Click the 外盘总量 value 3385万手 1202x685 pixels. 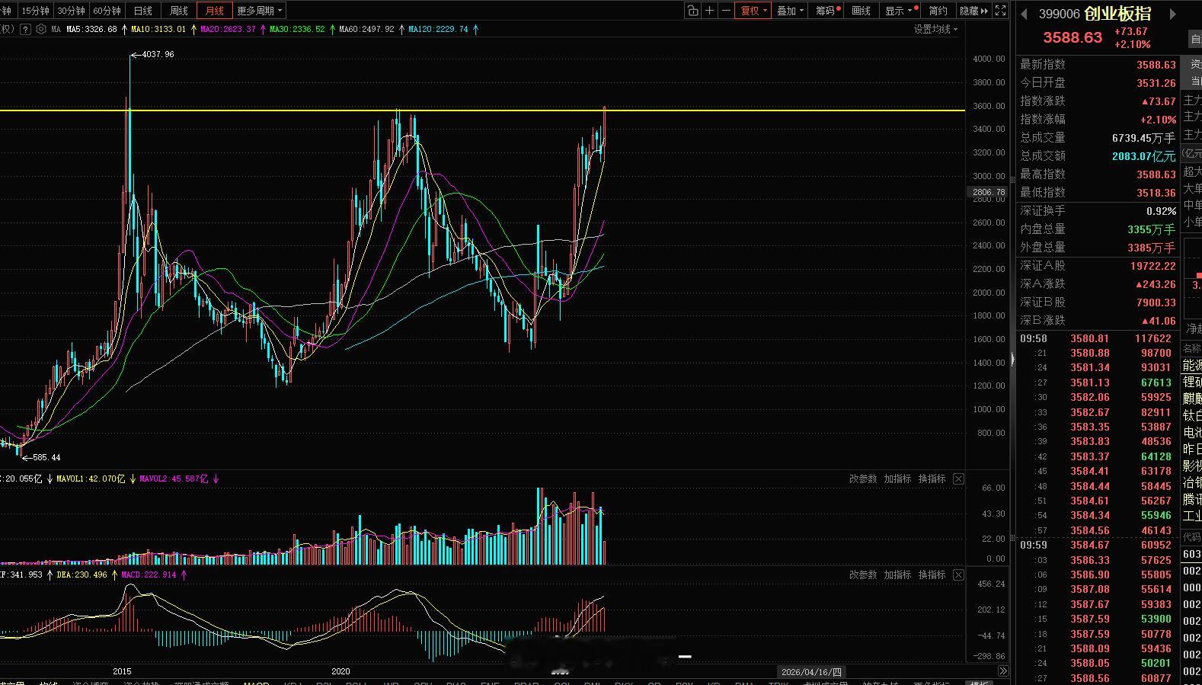coord(1151,248)
